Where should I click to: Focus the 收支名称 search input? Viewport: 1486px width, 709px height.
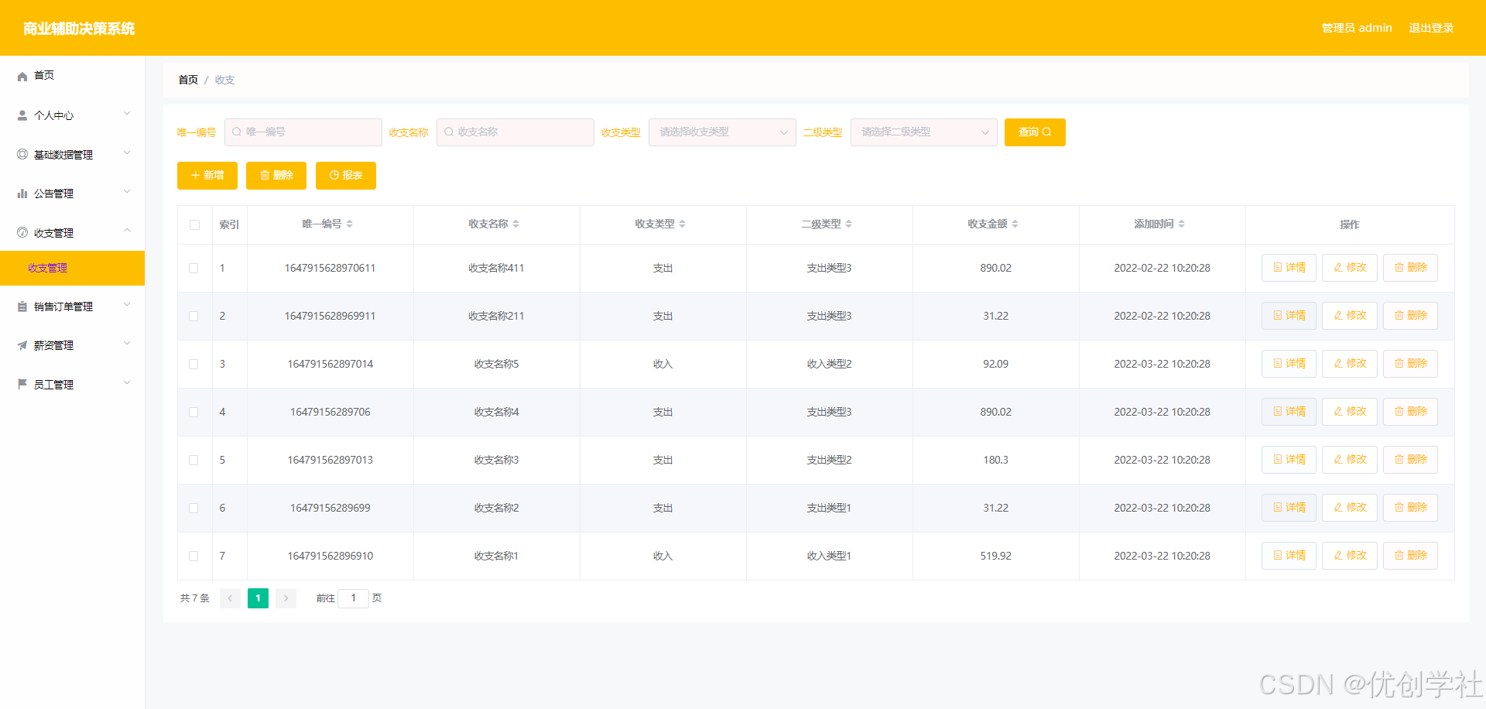515,132
